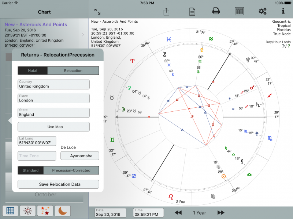Expand the chart entry disclosure chevron
293x219 pixels.
click(x=83, y=35)
